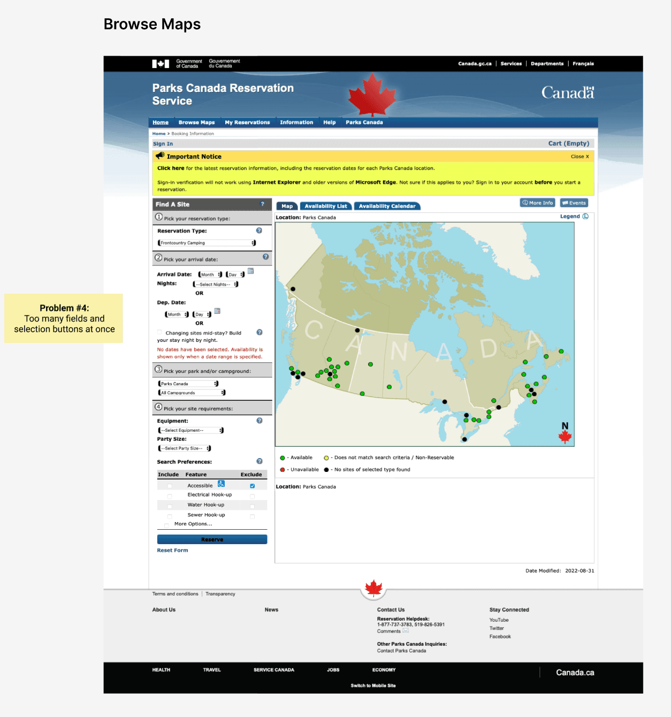Screen dimensions: 671x717
Task: Switch to the Availability List tab
Action: [326, 206]
